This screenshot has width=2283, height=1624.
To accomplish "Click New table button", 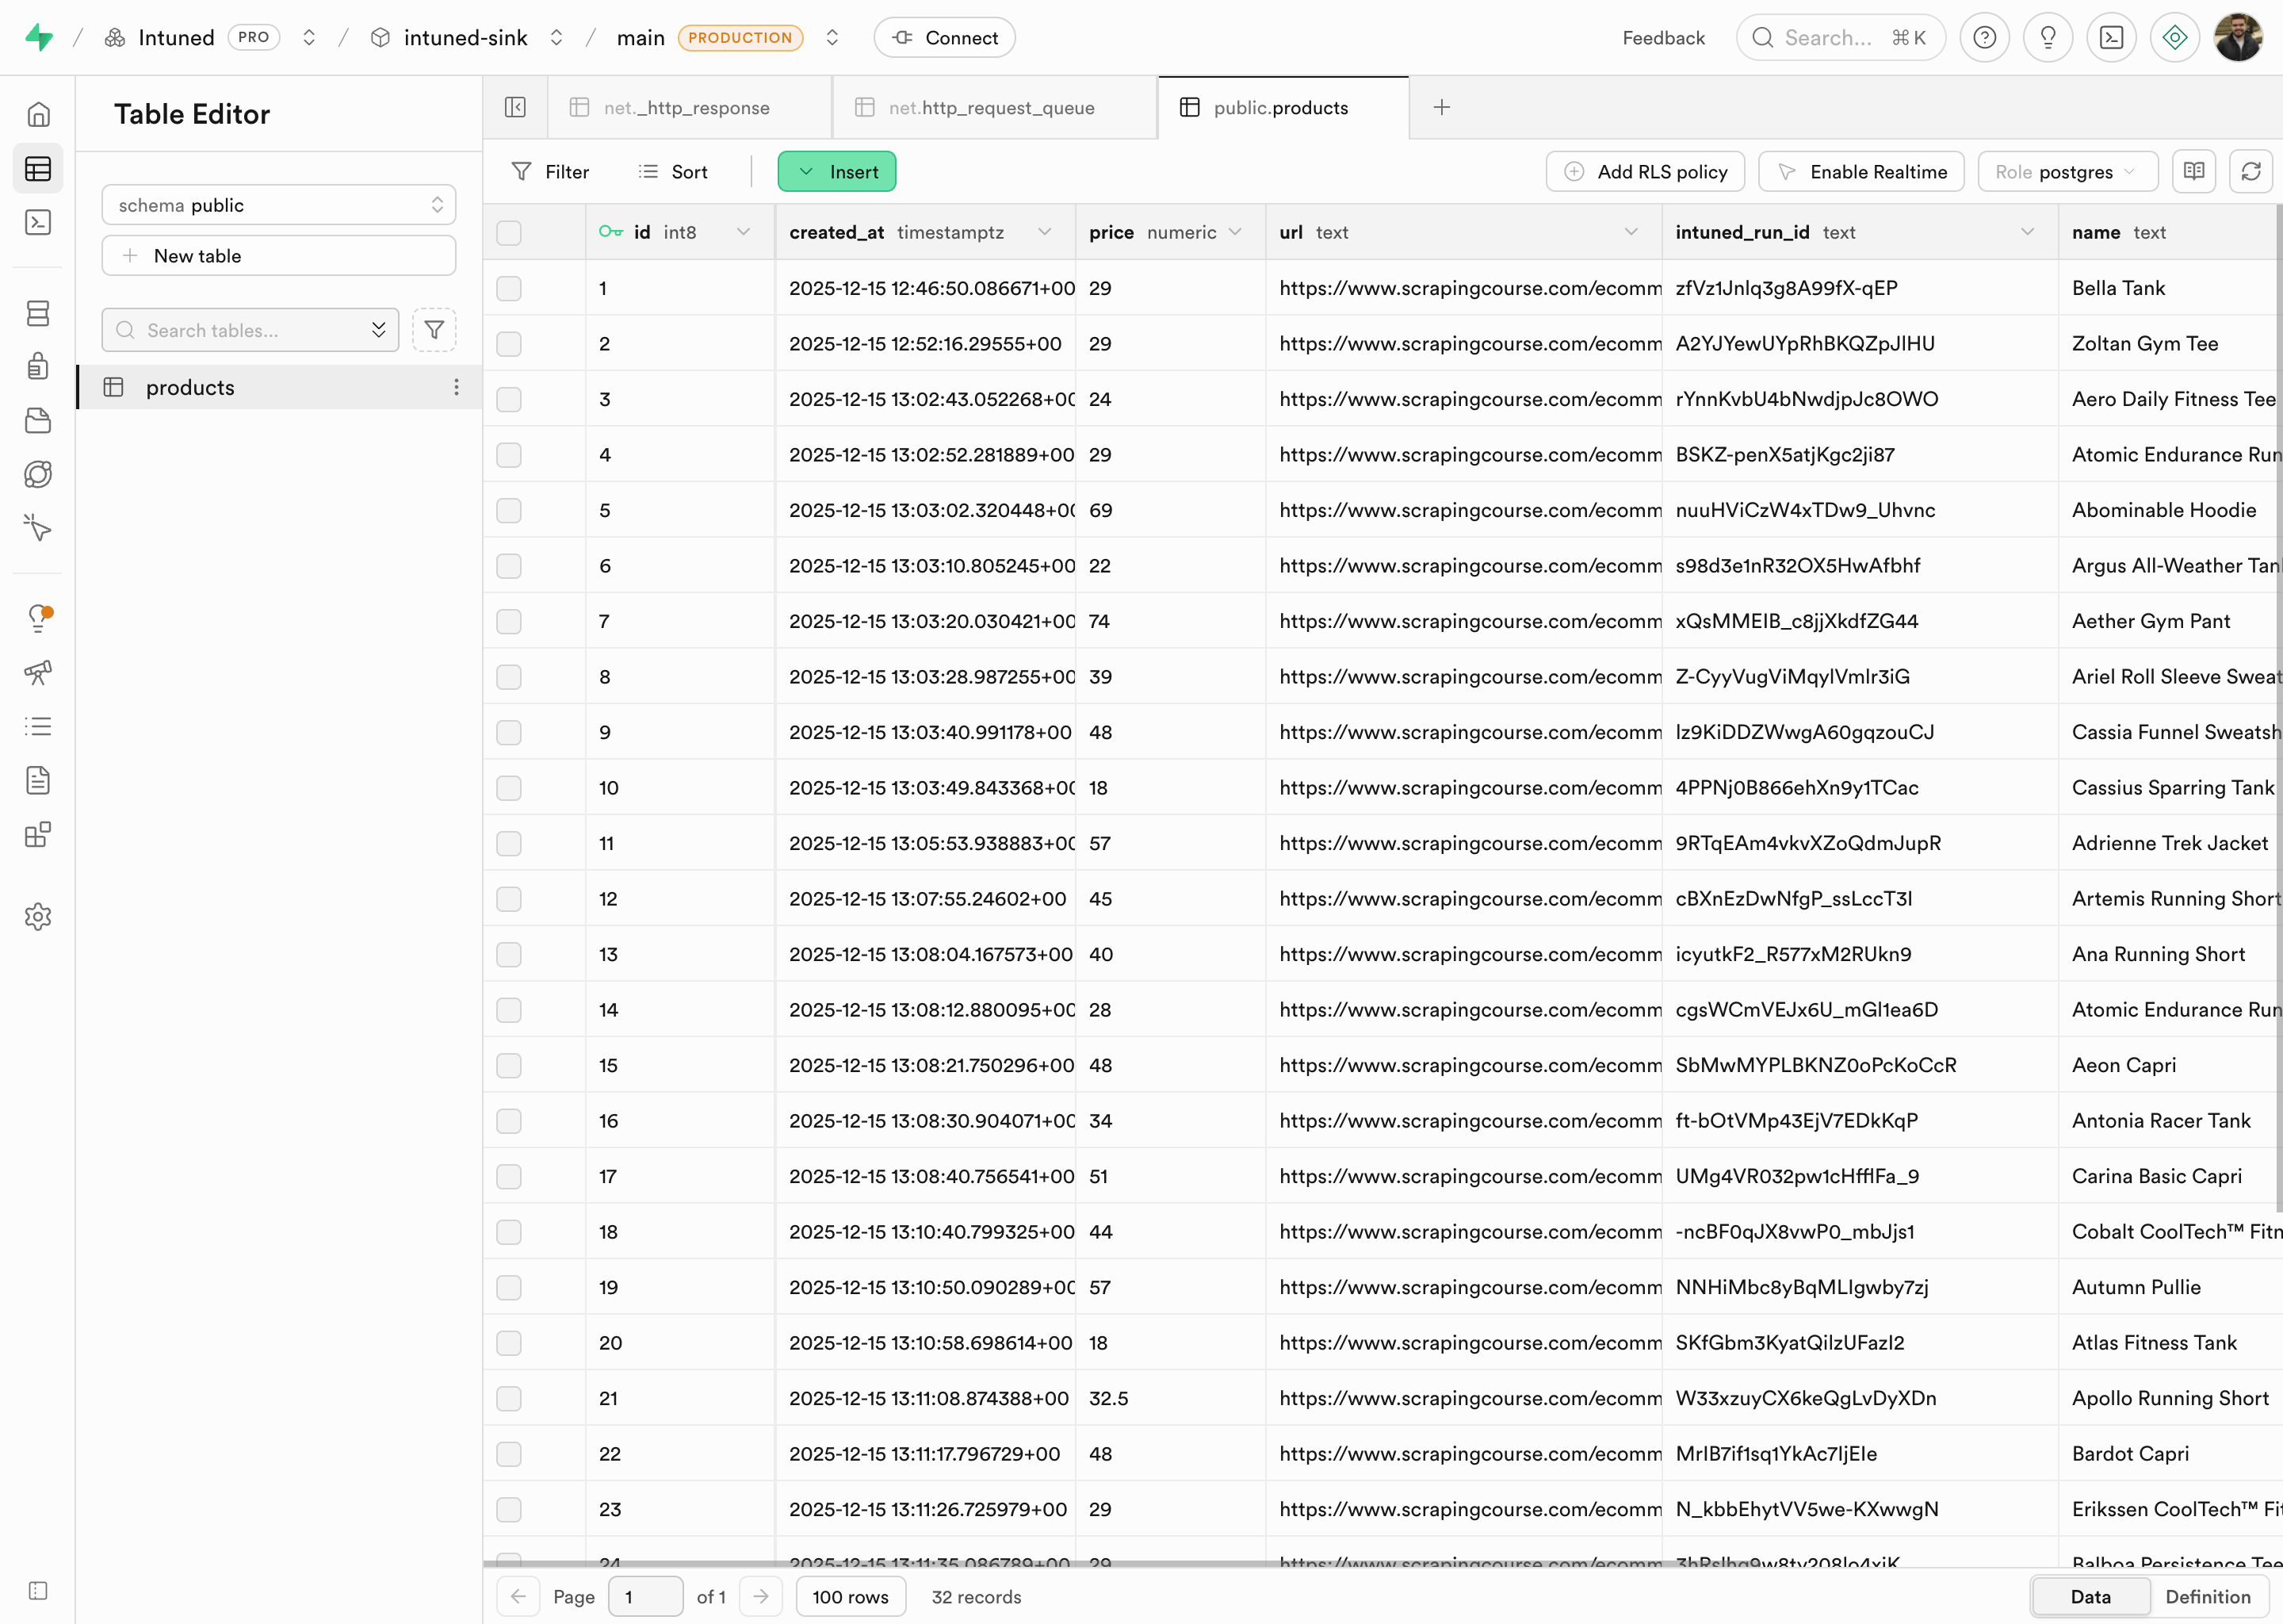I will pos(279,256).
